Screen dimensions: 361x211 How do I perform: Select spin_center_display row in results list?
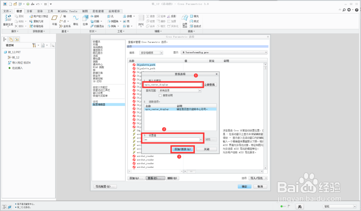pos(180,109)
